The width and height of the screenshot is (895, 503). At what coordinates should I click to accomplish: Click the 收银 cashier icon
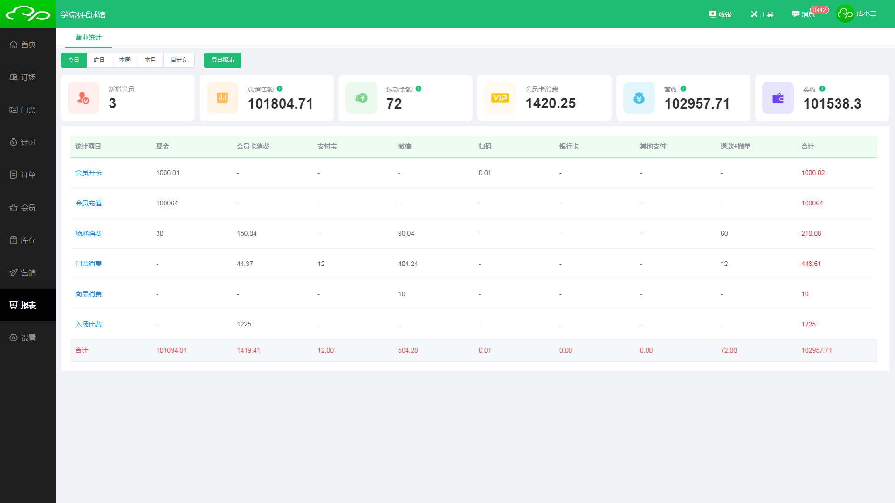713,14
